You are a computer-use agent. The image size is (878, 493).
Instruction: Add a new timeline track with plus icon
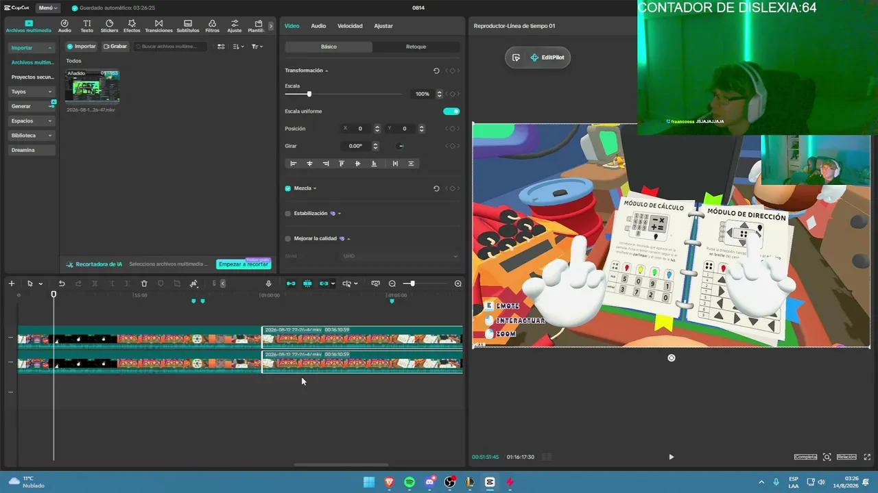(x=11, y=283)
